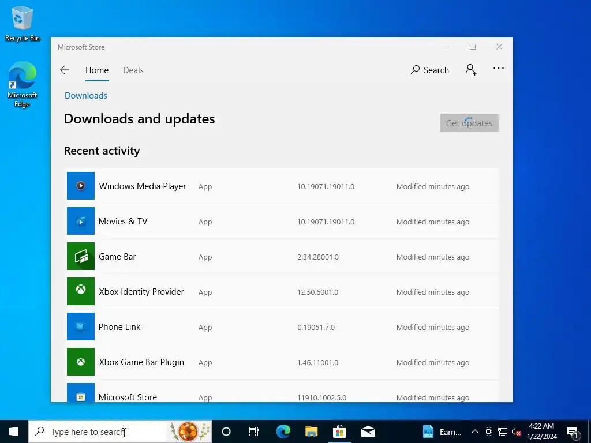Open Cortana from the taskbar
Screen dimensions: 591x443
click(x=226, y=431)
